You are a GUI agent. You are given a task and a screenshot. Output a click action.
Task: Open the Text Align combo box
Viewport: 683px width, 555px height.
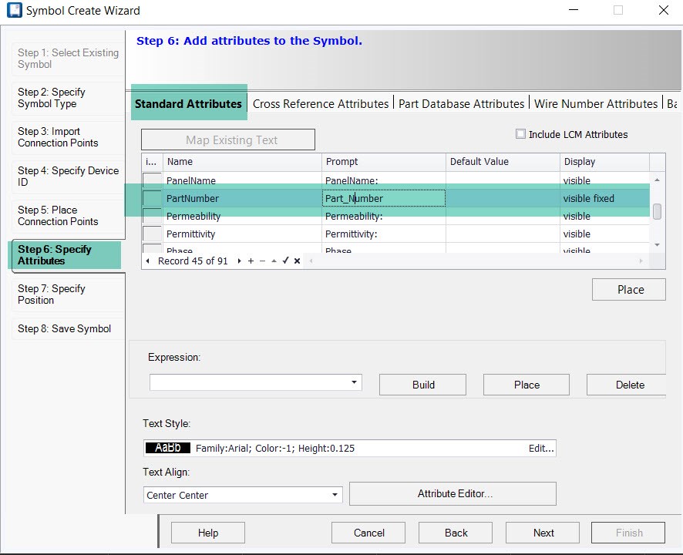(x=335, y=495)
